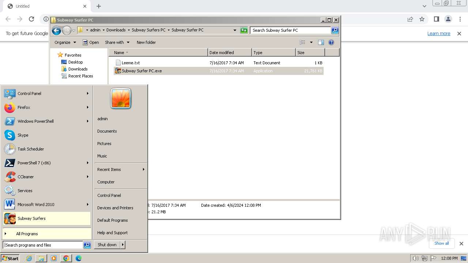Click the Learn more link
Viewport: 468px width, 263px height.
(439, 34)
